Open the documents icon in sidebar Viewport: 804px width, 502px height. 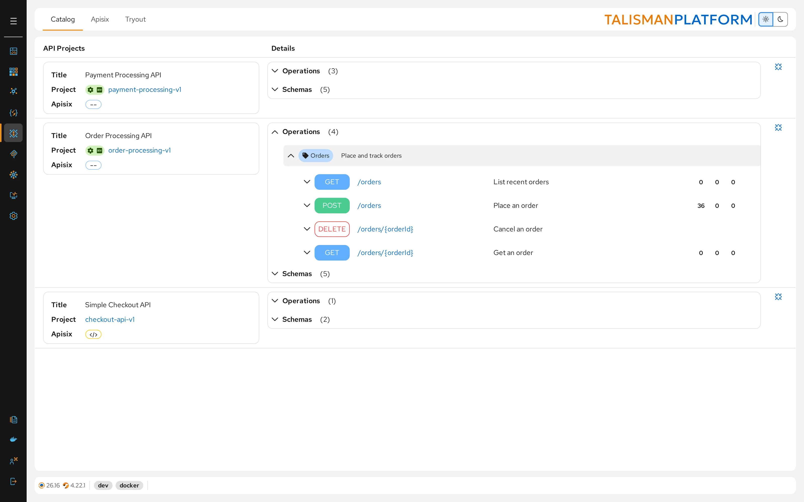pyautogui.click(x=13, y=420)
